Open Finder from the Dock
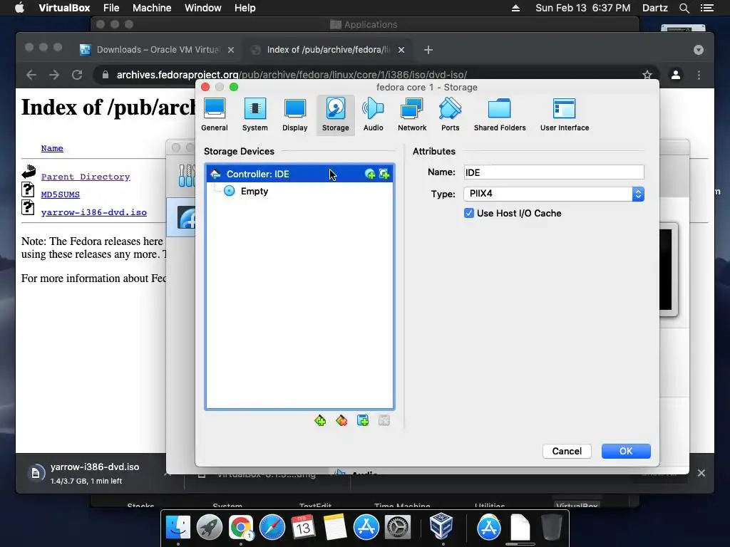This screenshot has width=730, height=547. [x=178, y=527]
